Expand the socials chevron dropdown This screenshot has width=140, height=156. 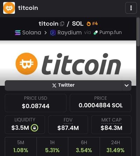(x=127, y=86)
